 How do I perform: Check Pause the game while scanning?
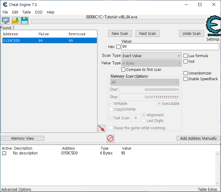click(111, 128)
